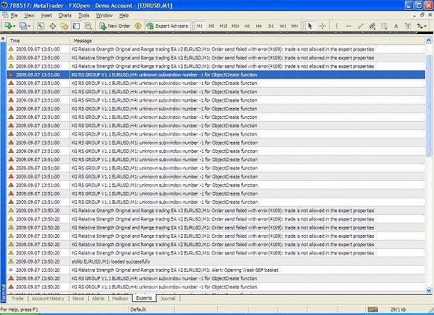
Task: Restore the inner chart window
Action: [x=422, y=15]
